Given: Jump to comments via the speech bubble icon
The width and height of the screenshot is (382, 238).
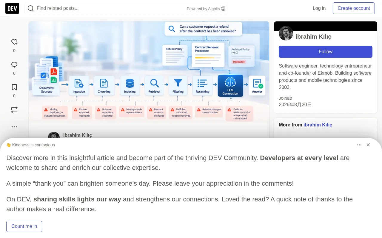Looking at the screenshot, I should [14, 65].
